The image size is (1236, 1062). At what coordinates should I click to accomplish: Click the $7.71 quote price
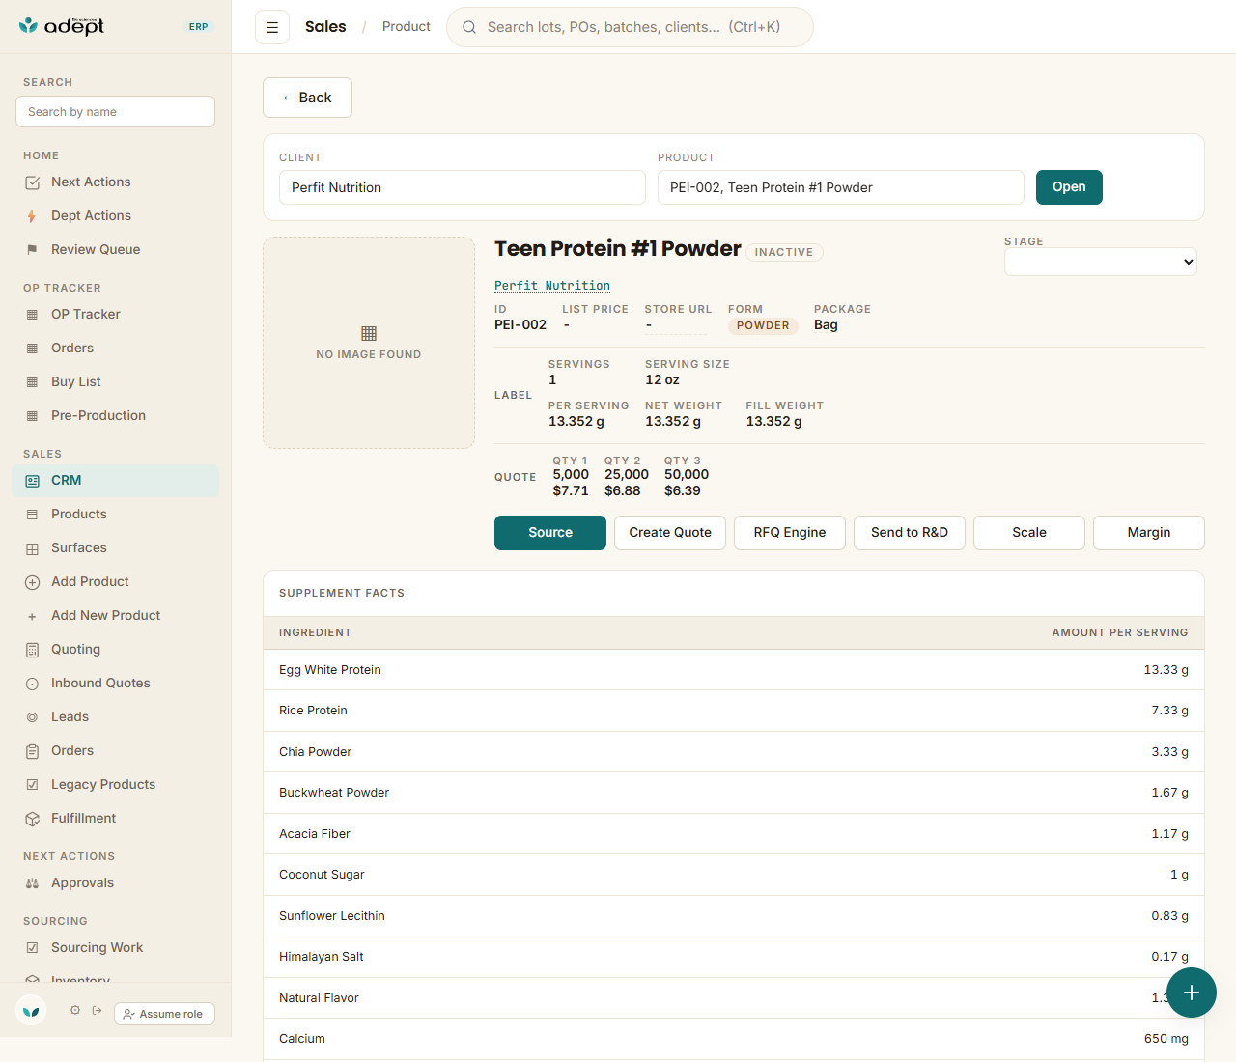click(x=571, y=491)
